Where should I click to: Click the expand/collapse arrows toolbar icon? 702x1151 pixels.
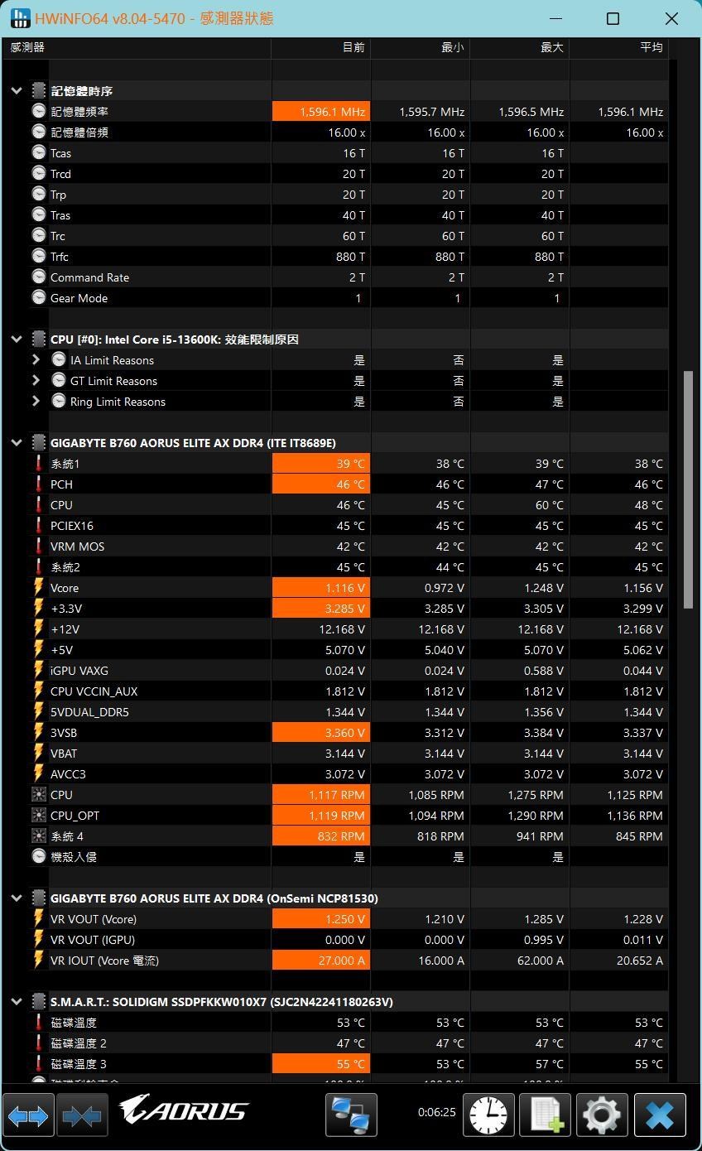[x=28, y=1116]
